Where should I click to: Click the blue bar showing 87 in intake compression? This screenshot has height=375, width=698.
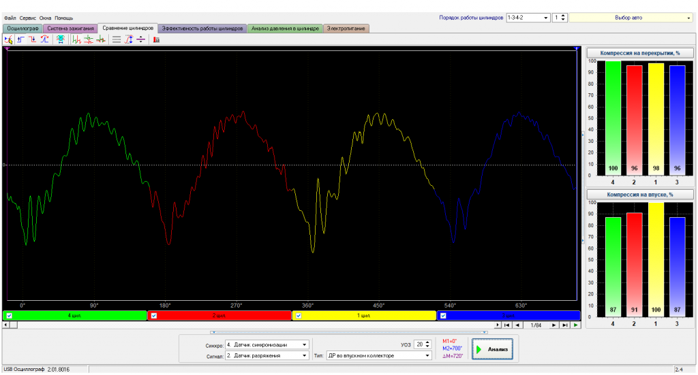tap(677, 267)
